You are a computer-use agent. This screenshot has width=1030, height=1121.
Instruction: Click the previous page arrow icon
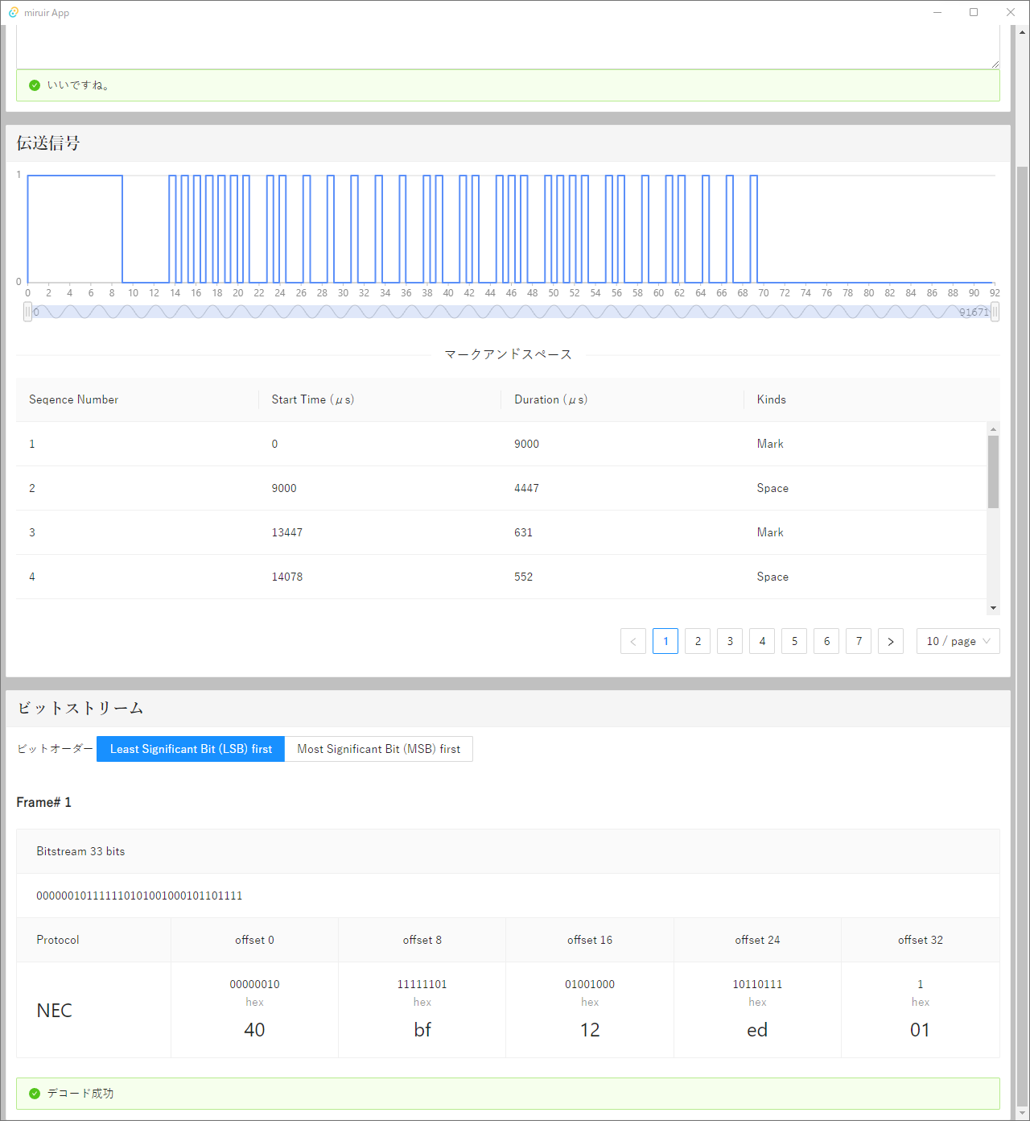click(x=633, y=641)
